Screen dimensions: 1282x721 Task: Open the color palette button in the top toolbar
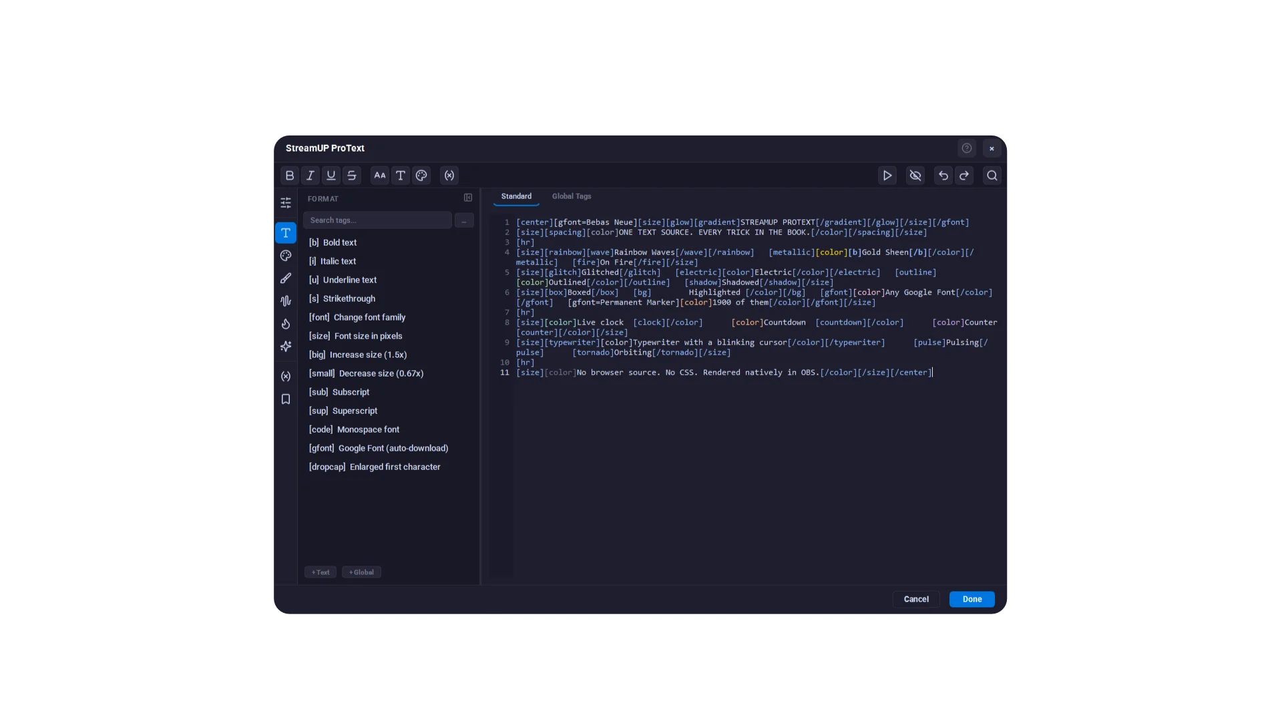point(421,176)
